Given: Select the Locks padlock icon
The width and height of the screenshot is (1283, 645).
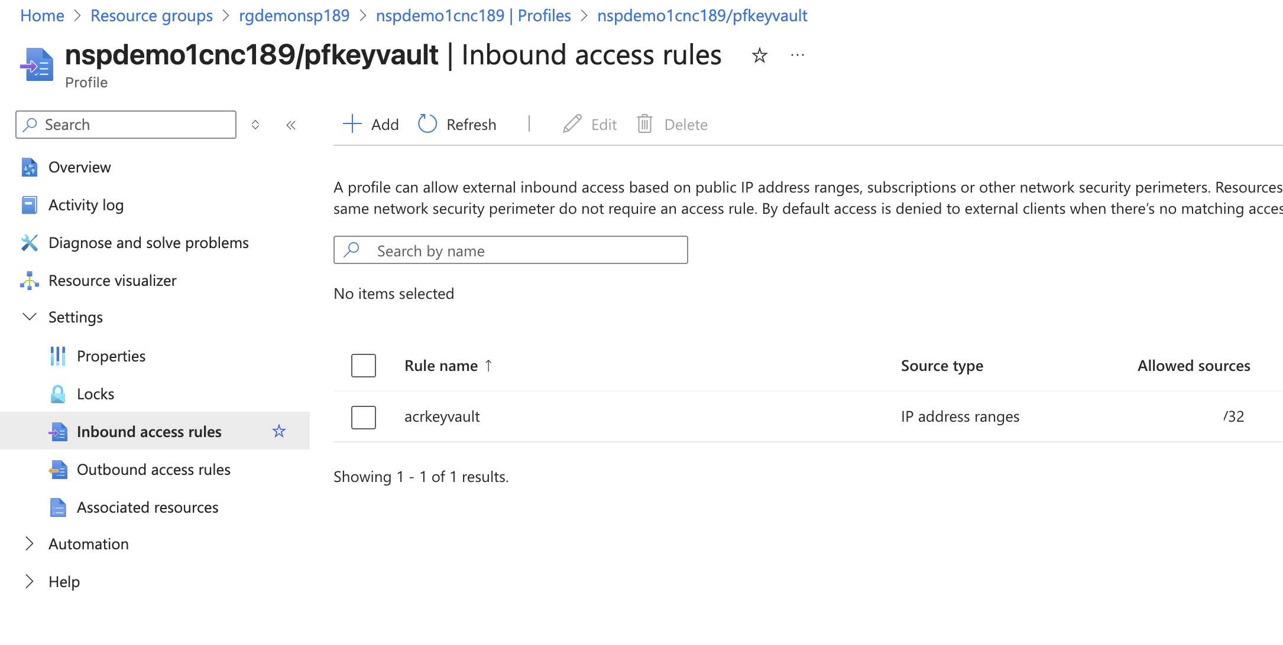Looking at the screenshot, I should pyautogui.click(x=57, y=393).
